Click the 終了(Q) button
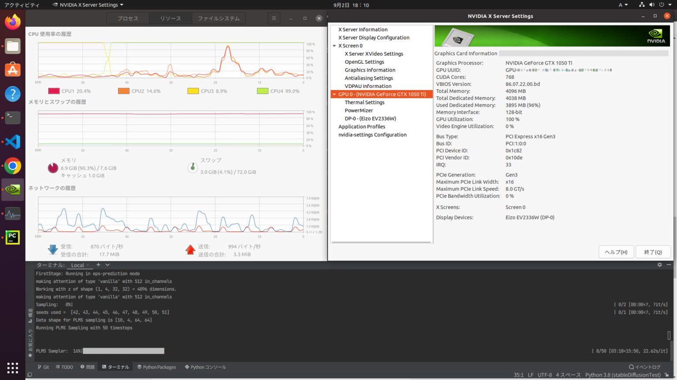 point(653,252)
